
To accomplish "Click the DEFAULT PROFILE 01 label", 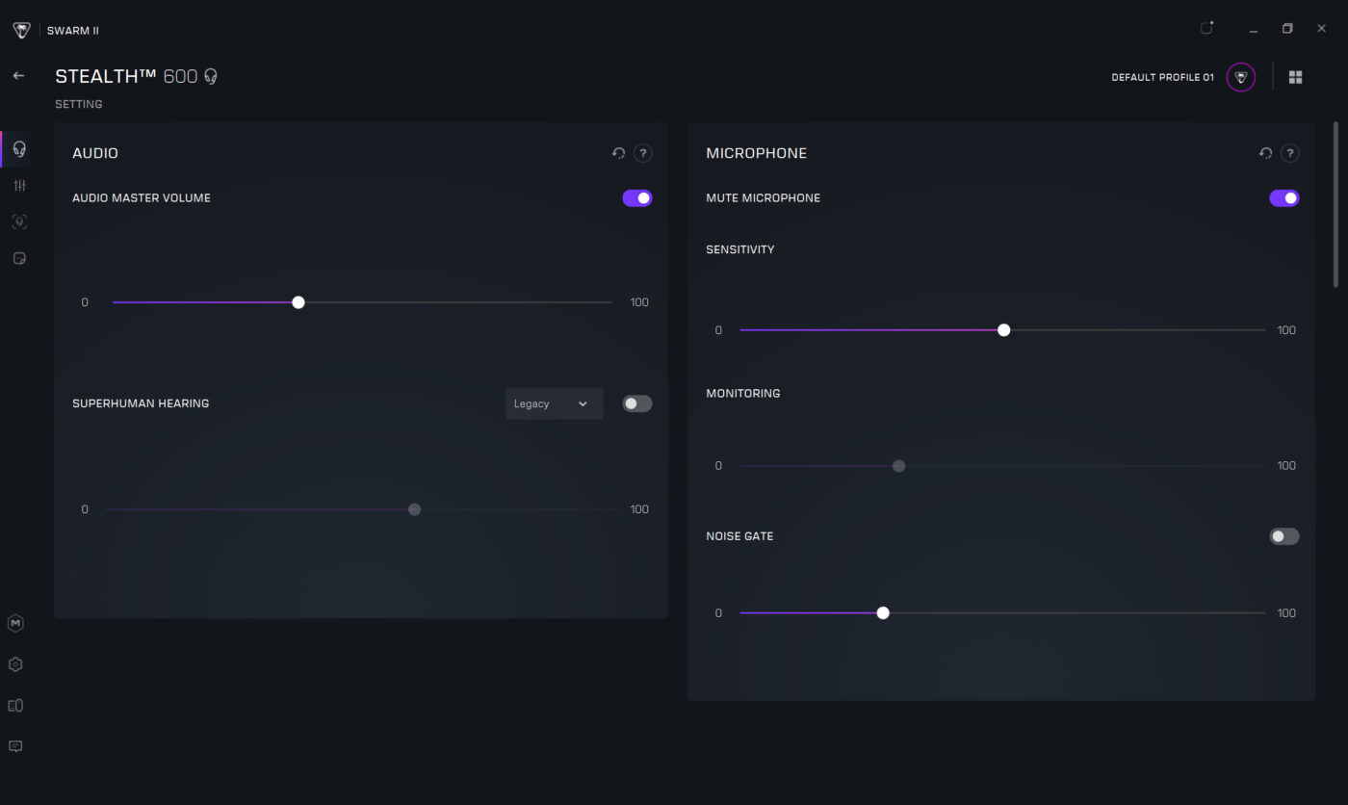I will coord(1162,77).
